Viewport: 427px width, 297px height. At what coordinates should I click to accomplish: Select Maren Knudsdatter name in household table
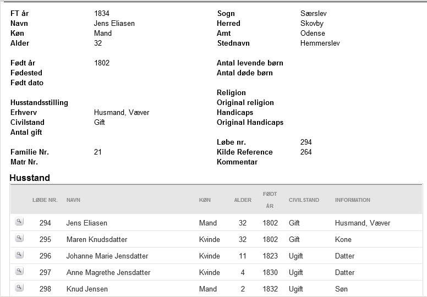tap(97, 240)
